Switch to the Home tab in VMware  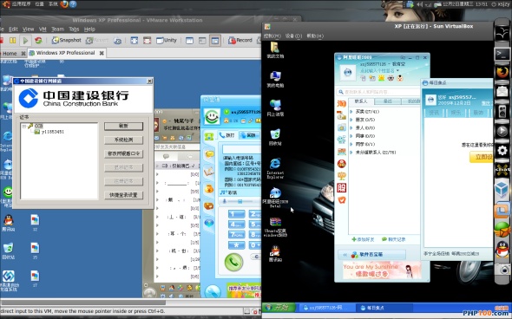[10, 53]
